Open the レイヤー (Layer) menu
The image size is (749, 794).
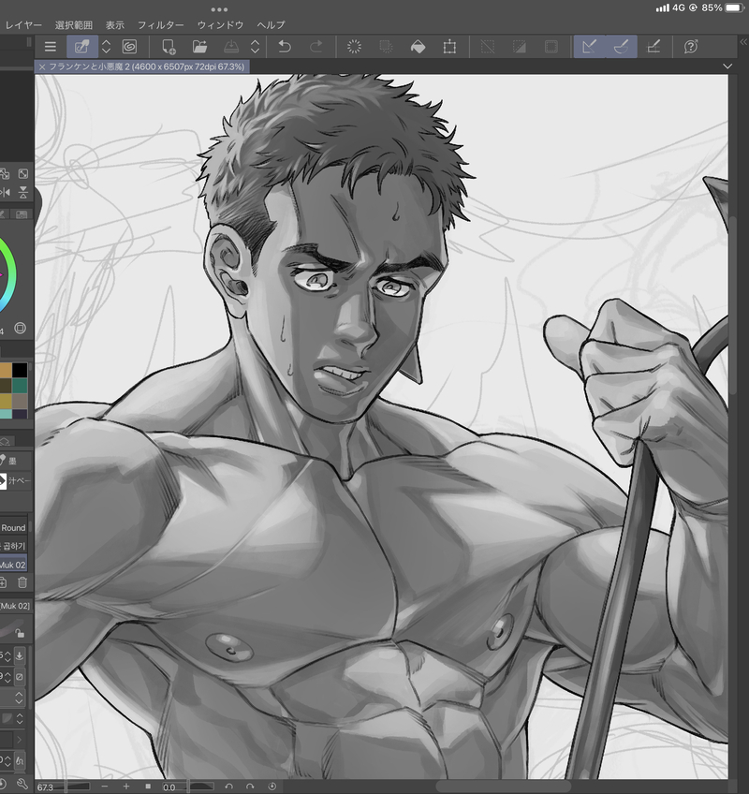coord(23,24)
